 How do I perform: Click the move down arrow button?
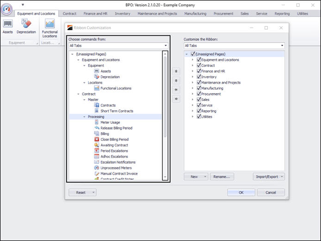[x=176, y=81]
